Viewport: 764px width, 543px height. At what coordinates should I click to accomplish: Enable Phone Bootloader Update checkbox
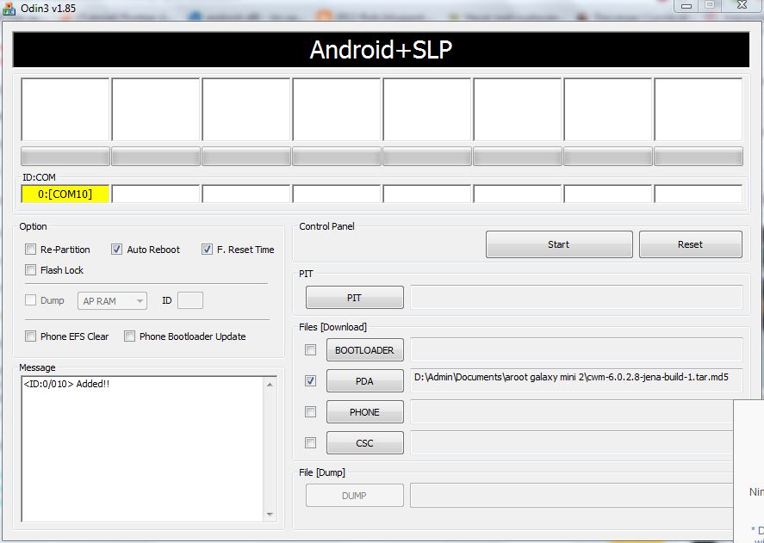129,336
